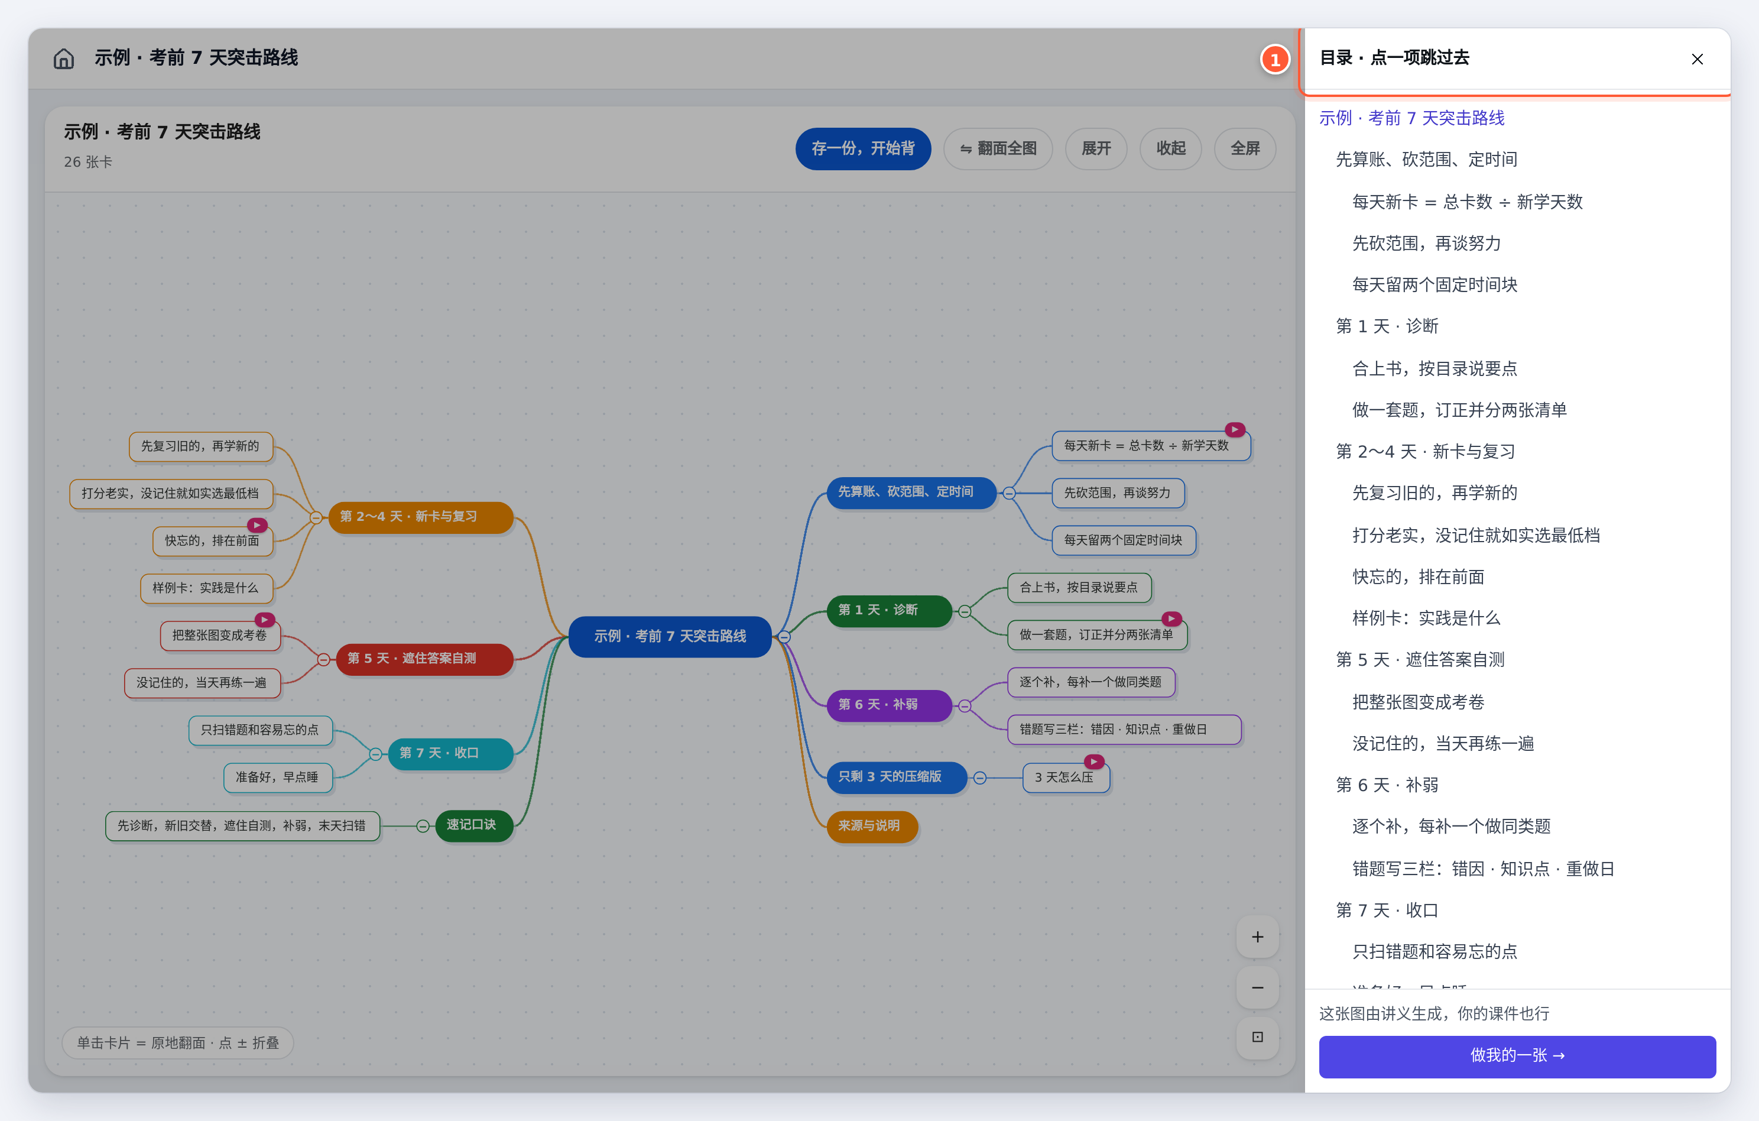Screen dimensions: 1759x1121
Task: Jump to 先砍范围，再谈努力 in outline
Action: [1426, 242]
